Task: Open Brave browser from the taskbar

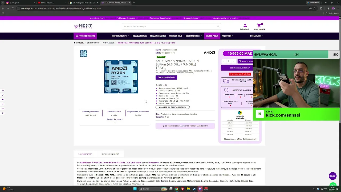Action: point(182,189)
